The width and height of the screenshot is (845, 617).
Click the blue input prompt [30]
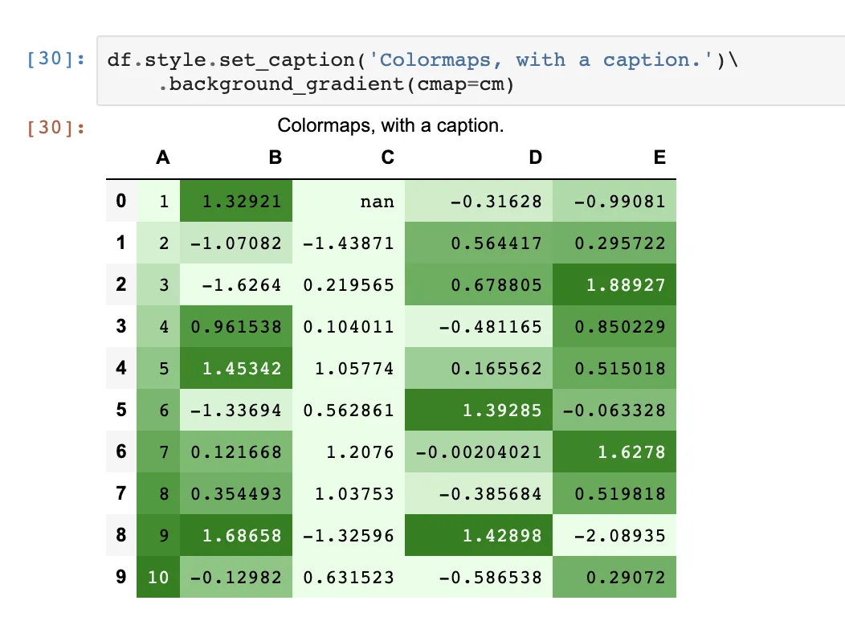55,60
